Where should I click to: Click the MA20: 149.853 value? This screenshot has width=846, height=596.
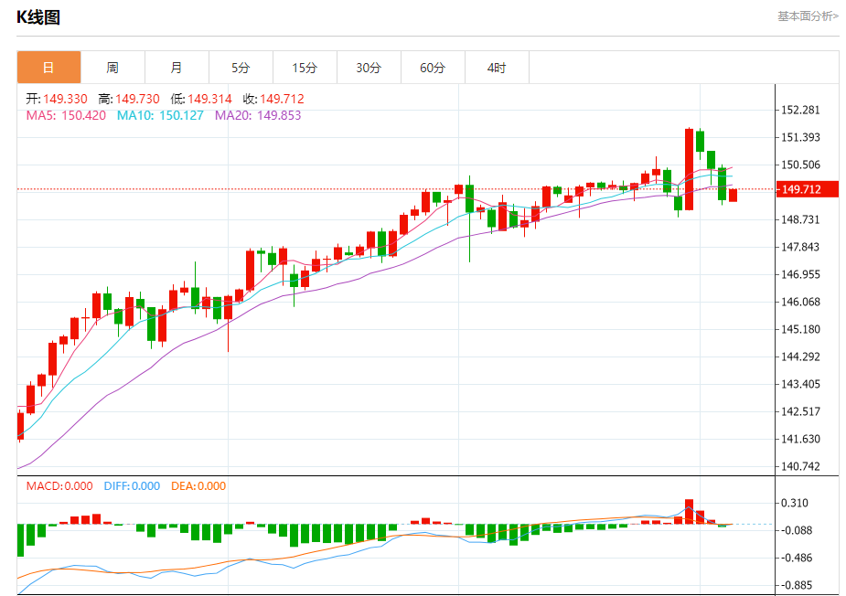click(x=258, y=115)
